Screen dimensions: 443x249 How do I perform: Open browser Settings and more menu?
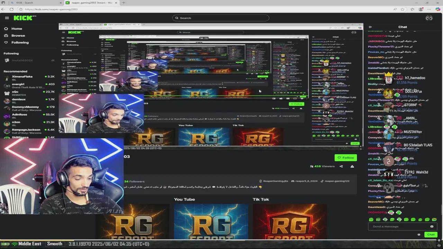tap(430, 9)
